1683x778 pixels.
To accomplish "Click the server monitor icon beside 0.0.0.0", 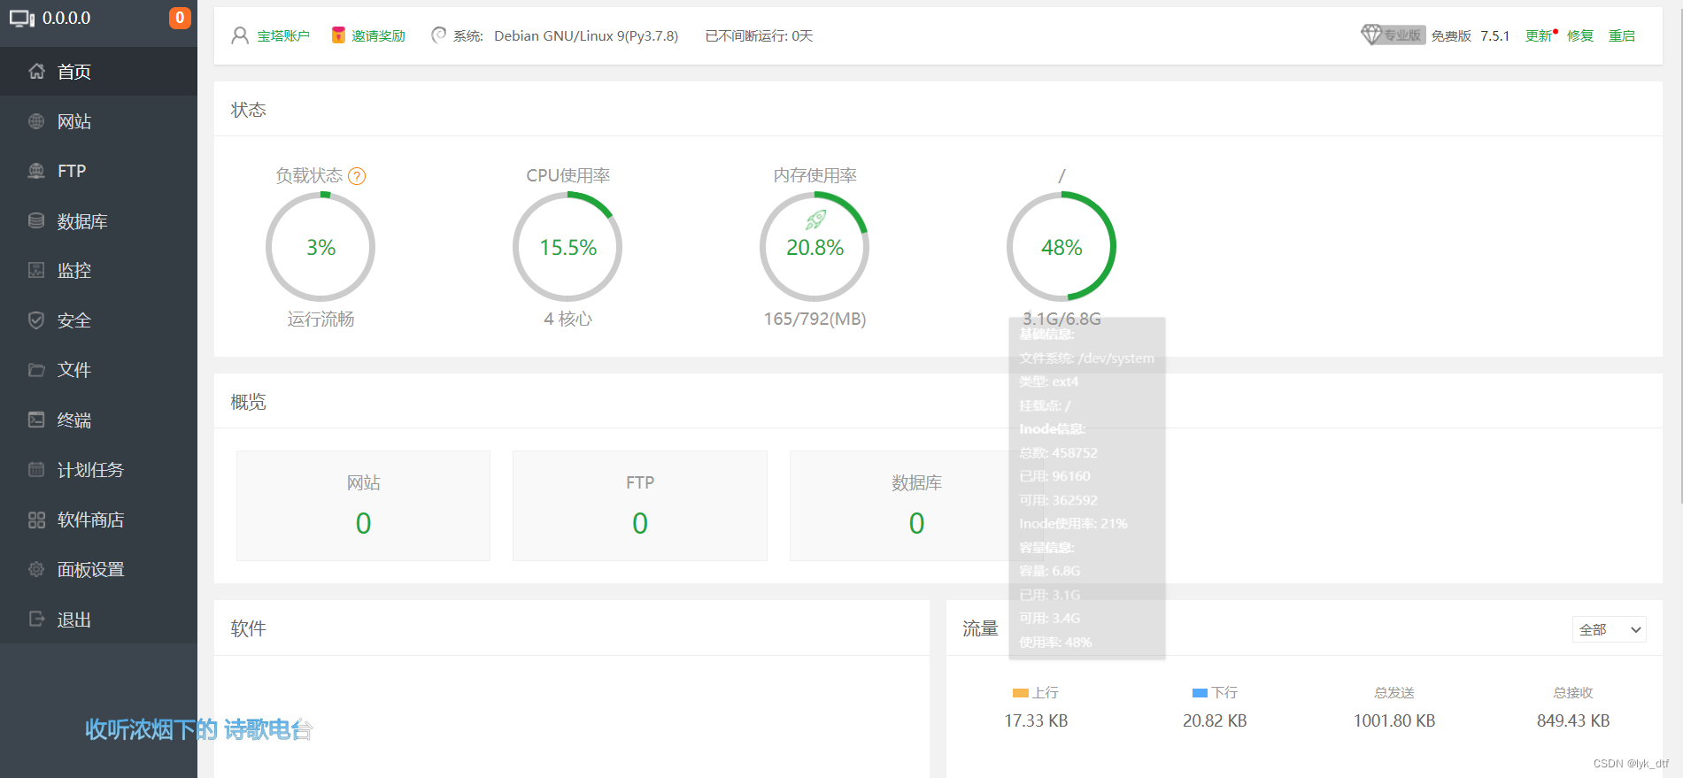I will [x=22, y=19].
